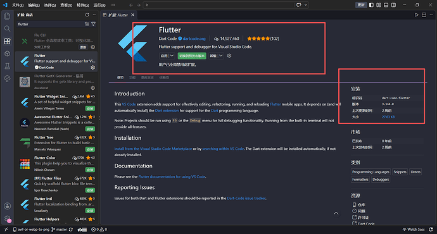Click the run triangle in the editor toolbar
This screenshot has height=234, width=437.
(416, 15)
